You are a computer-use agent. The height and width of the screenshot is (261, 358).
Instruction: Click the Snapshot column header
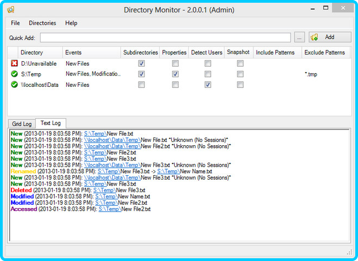pyautogui.click(x=239, y=52)
